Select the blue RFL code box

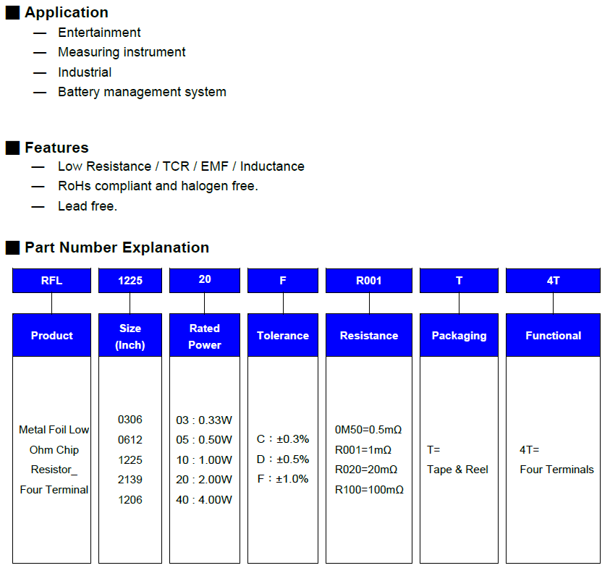click(x=51, y=281)
